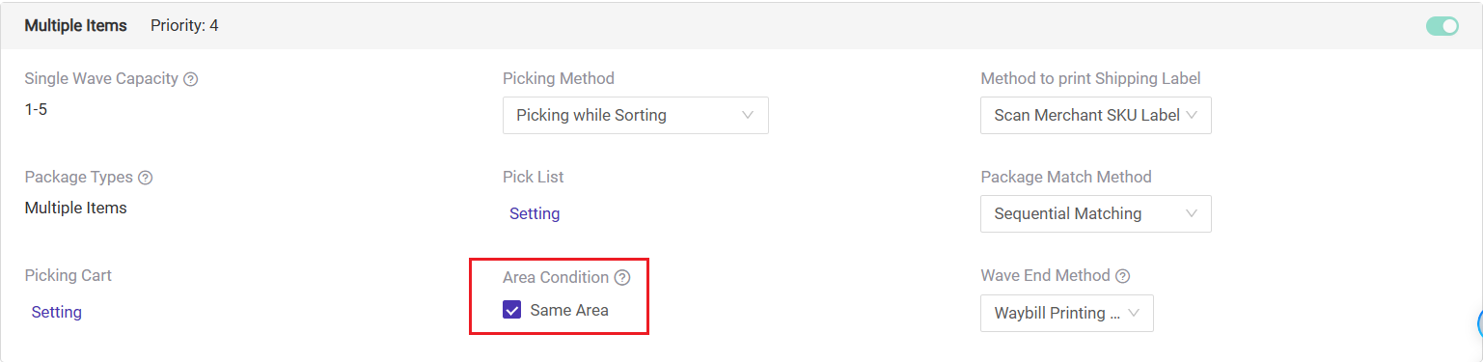Open the Scan Merchant SKU Label dropdown
The image size is (1483, 362).
[x=1096, y=115]
